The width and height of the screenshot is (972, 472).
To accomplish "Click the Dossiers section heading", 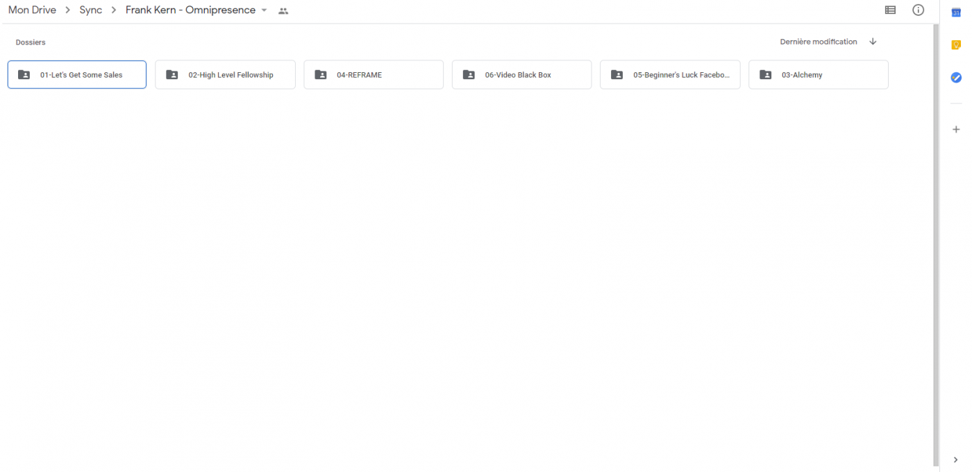I will tap(31, 42).
